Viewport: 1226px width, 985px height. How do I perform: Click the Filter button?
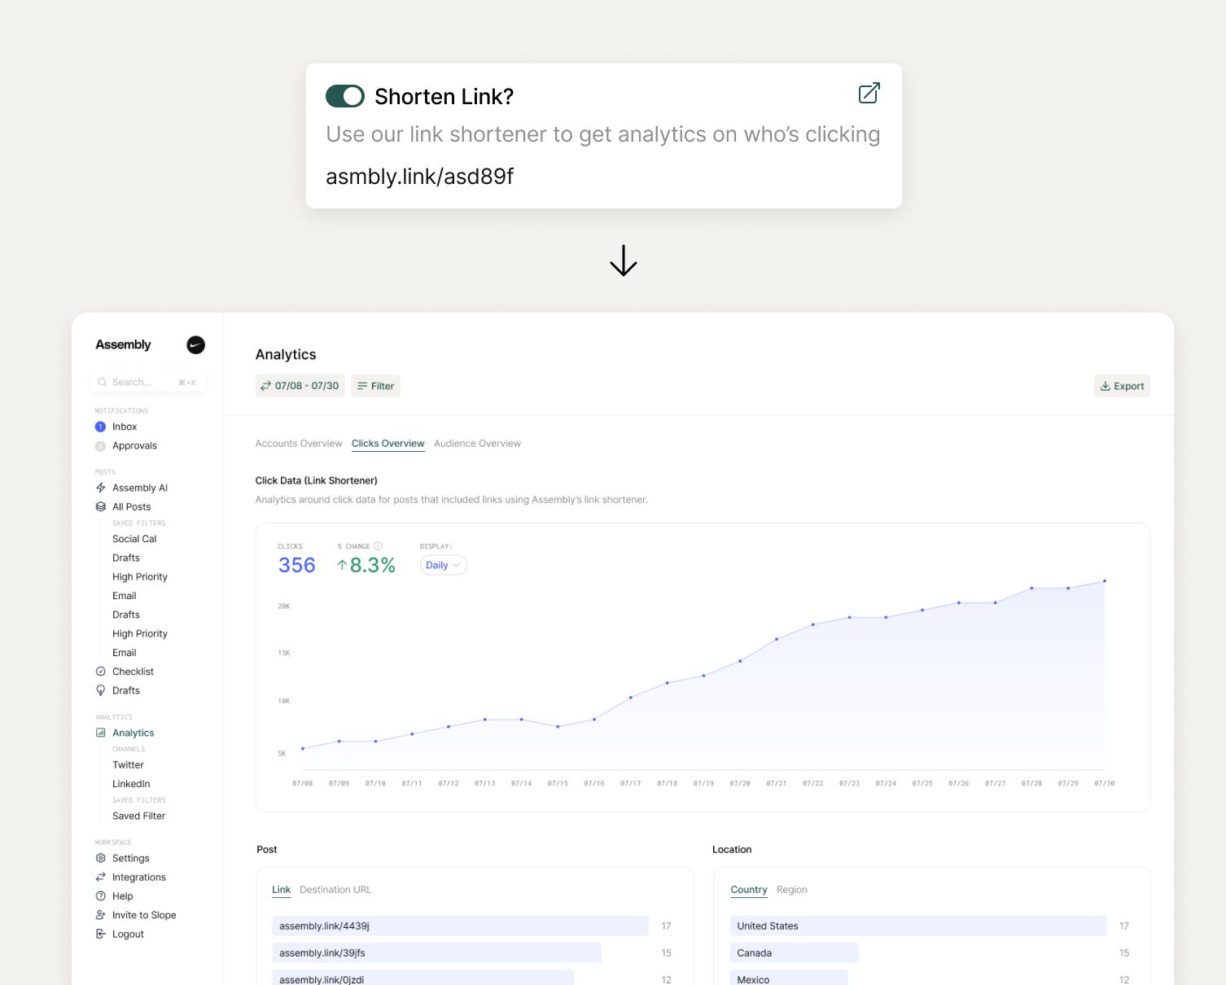[x=375, y=386]
